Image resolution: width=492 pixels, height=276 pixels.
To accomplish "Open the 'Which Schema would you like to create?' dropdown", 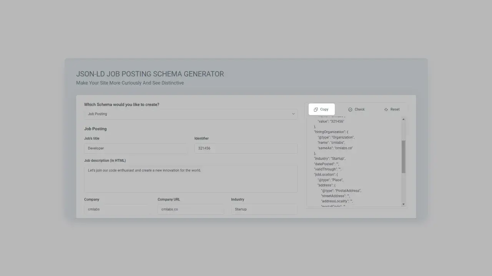I will (x=191, y=114).
